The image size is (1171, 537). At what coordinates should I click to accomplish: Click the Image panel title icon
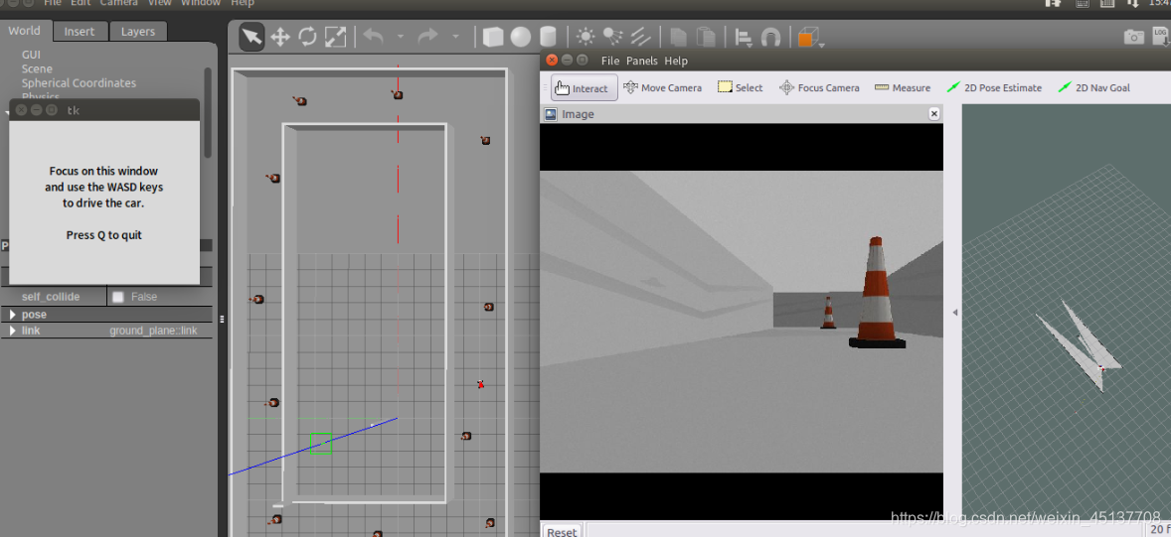551,114
